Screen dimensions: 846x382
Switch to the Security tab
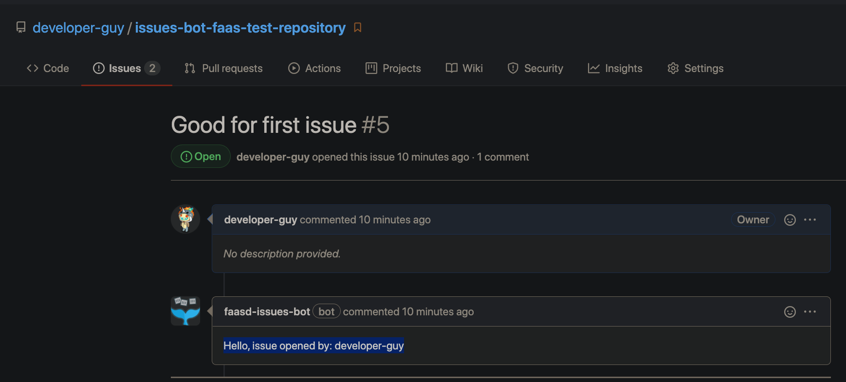pyautogui.click(x=535, y=68)
